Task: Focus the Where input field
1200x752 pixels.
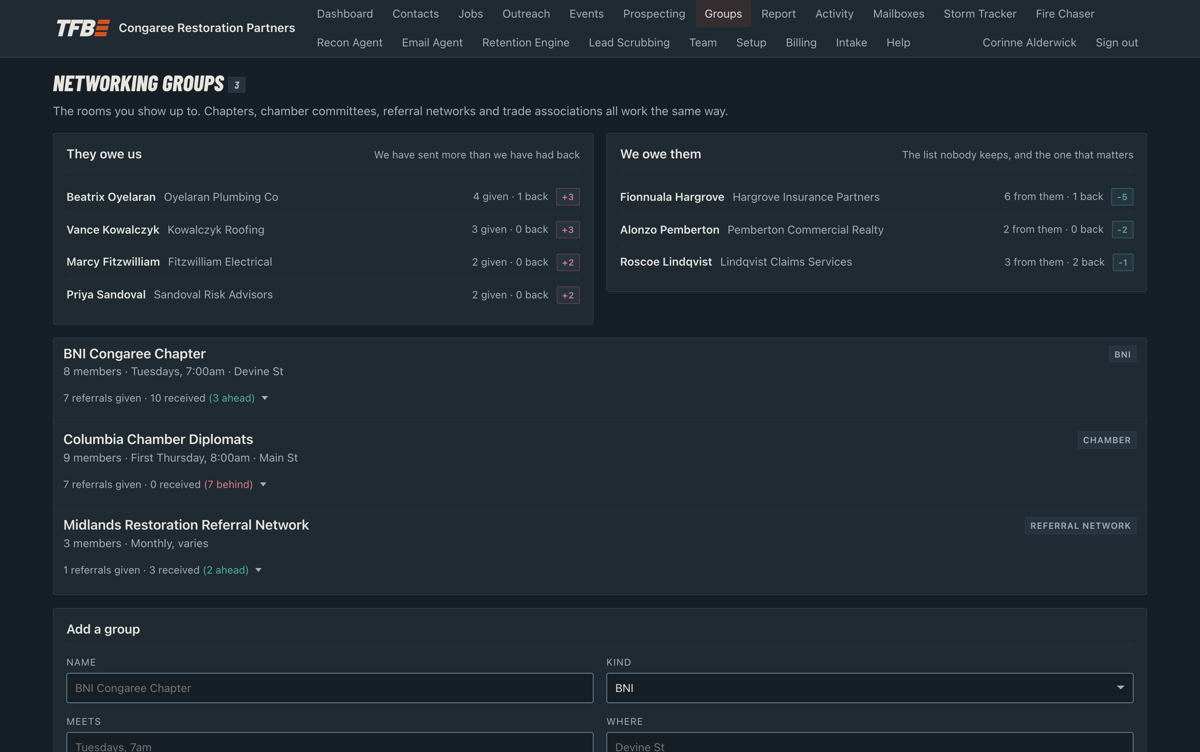Action: 869,742
